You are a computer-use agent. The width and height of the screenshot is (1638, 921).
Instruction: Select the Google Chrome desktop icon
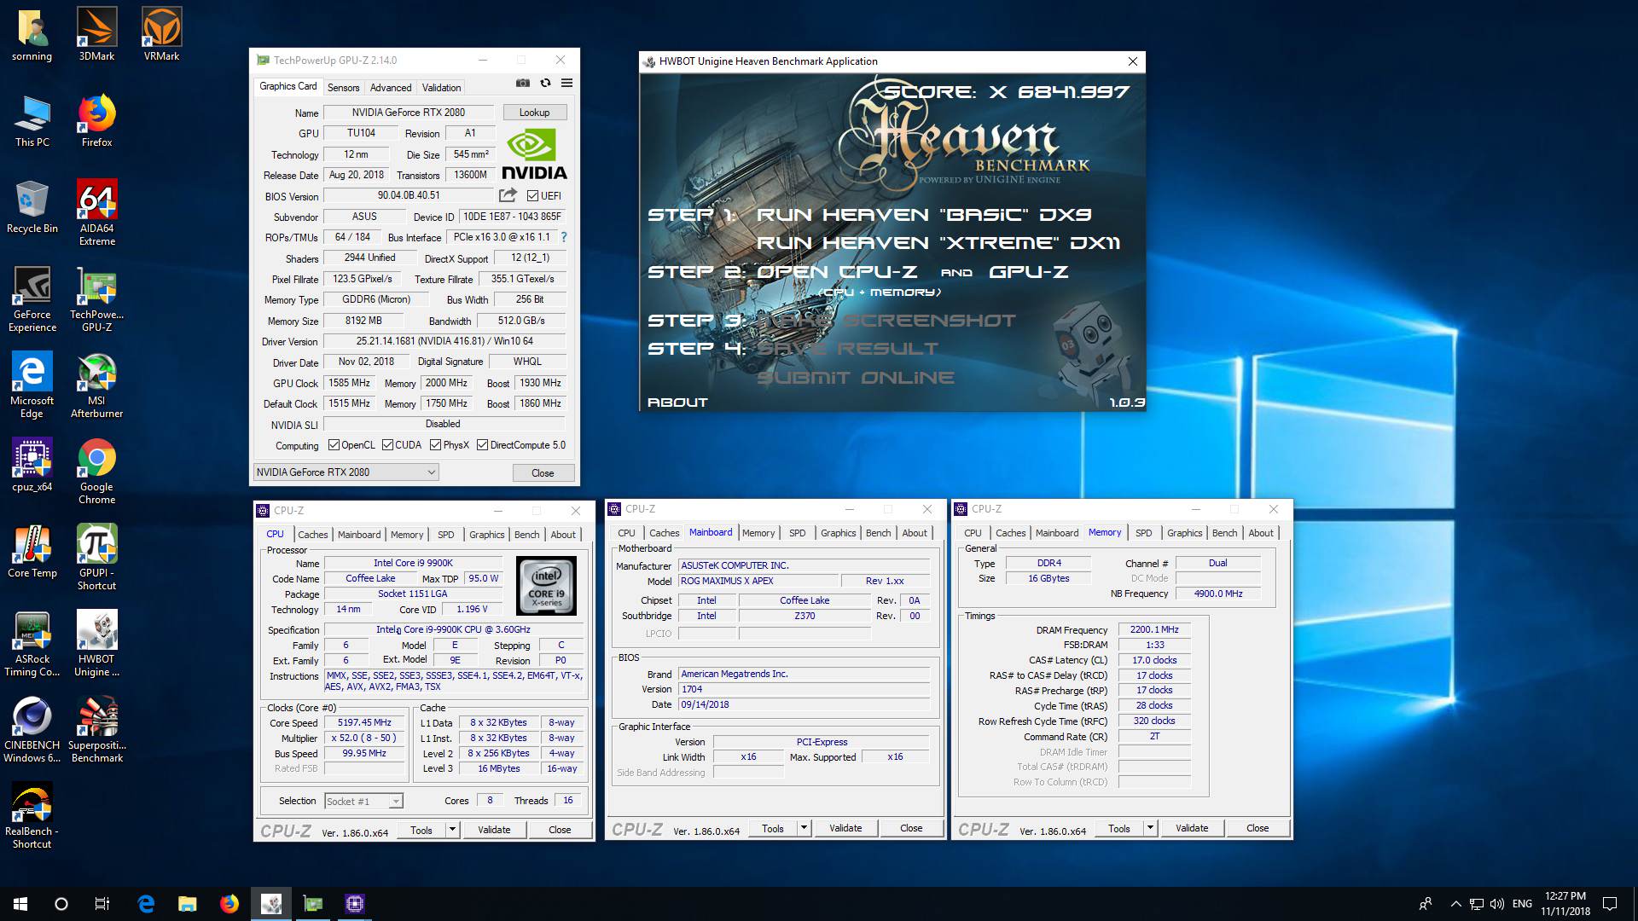pos(96,472)
